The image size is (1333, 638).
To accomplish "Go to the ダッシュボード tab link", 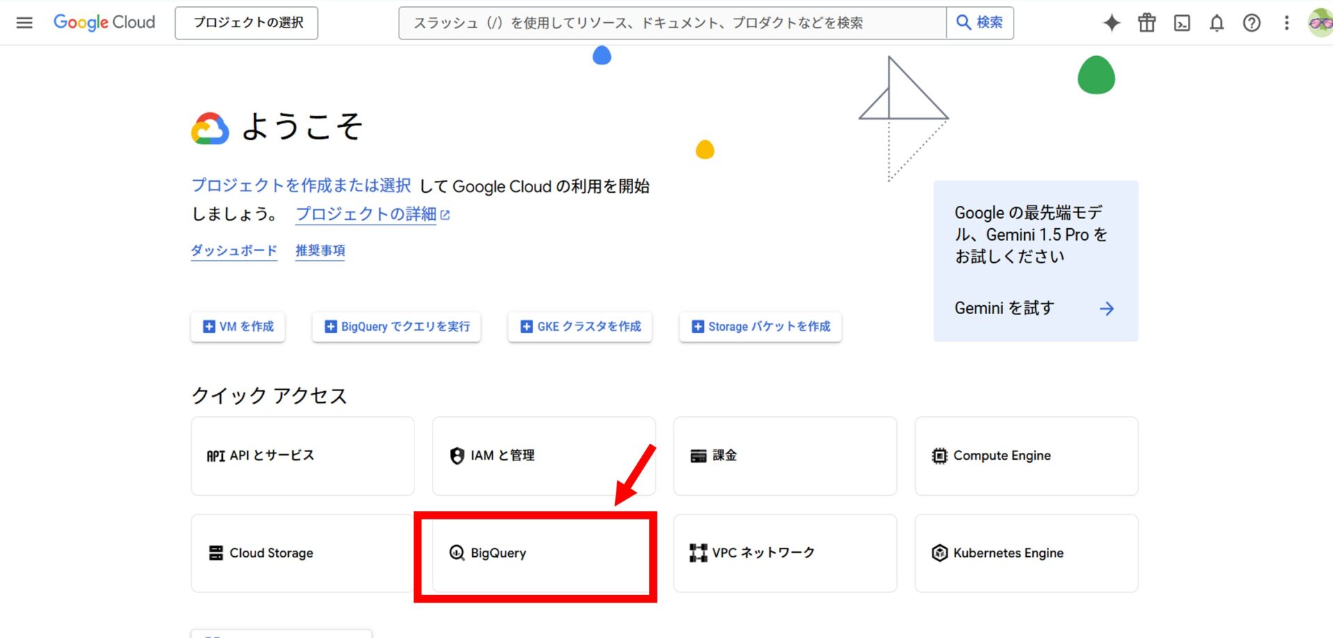I will pyautogui.click(x=234, y=250).
